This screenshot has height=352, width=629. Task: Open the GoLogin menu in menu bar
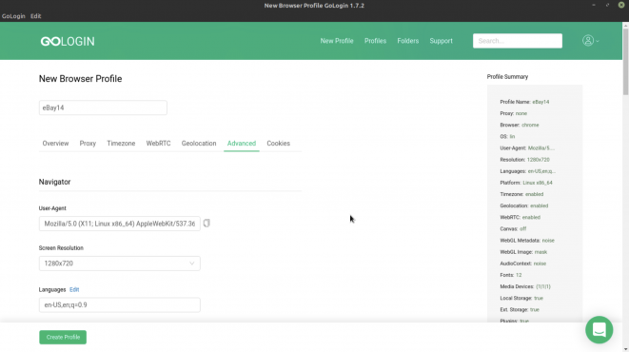point(13,16)
